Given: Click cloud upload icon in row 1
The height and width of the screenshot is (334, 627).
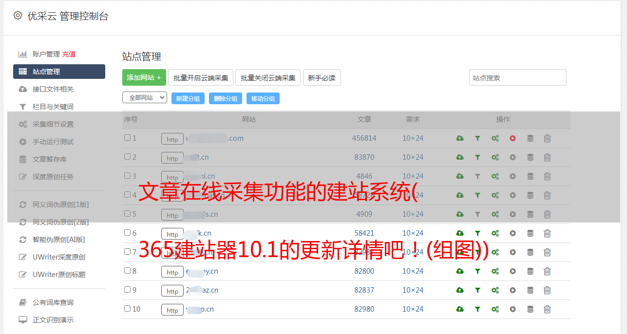Looking at the screenshot, I should click(460, 138).
